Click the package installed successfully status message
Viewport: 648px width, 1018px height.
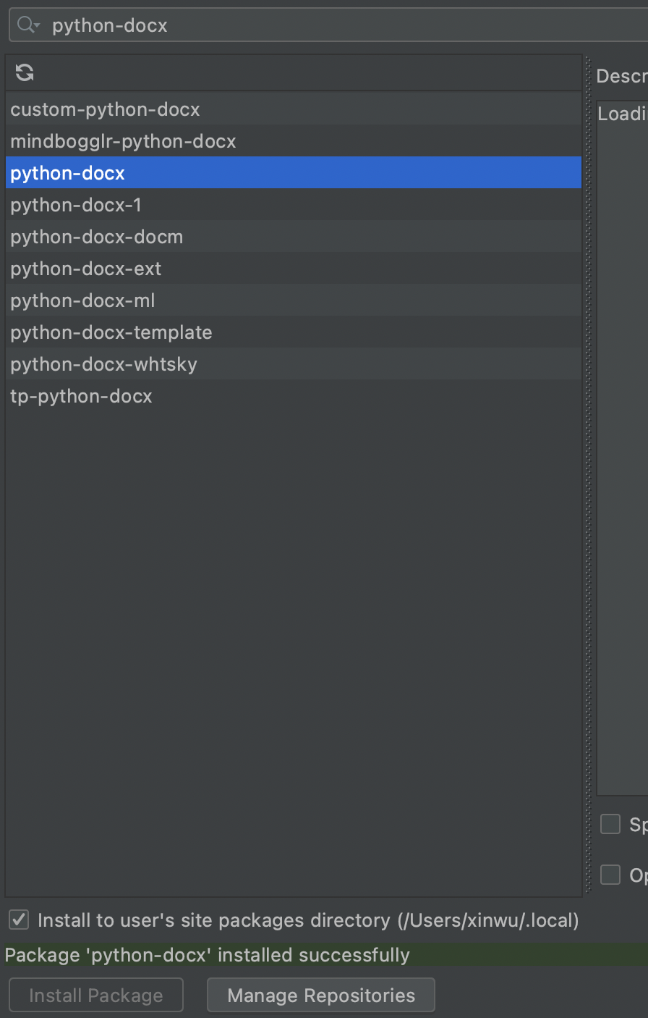208,955
